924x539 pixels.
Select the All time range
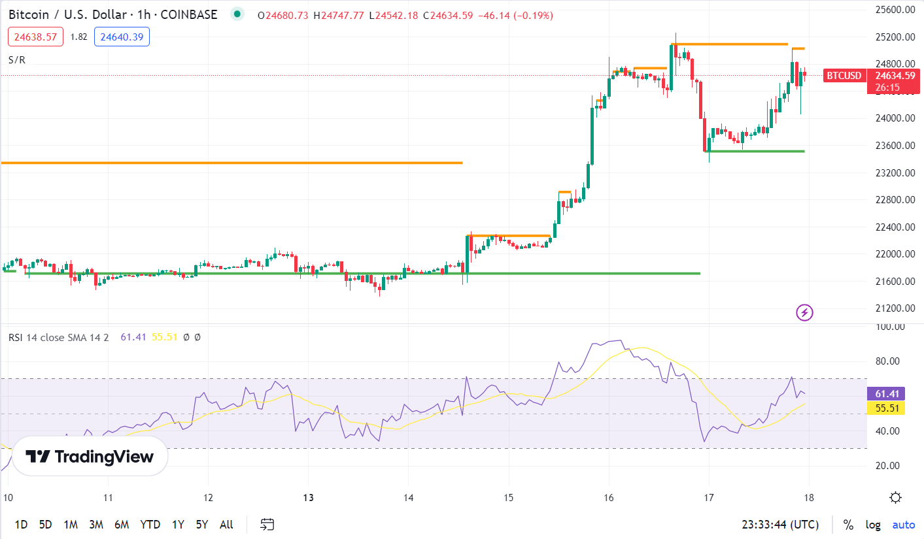(226, 525)
